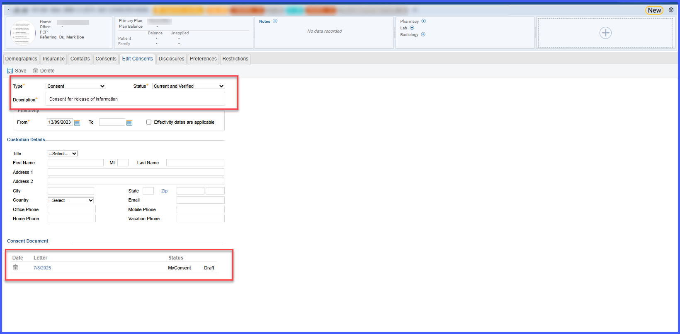This screenshot has height=334, width=680.
Task: Click the Delete trash icon in toolbar
Action: (35, 71)
